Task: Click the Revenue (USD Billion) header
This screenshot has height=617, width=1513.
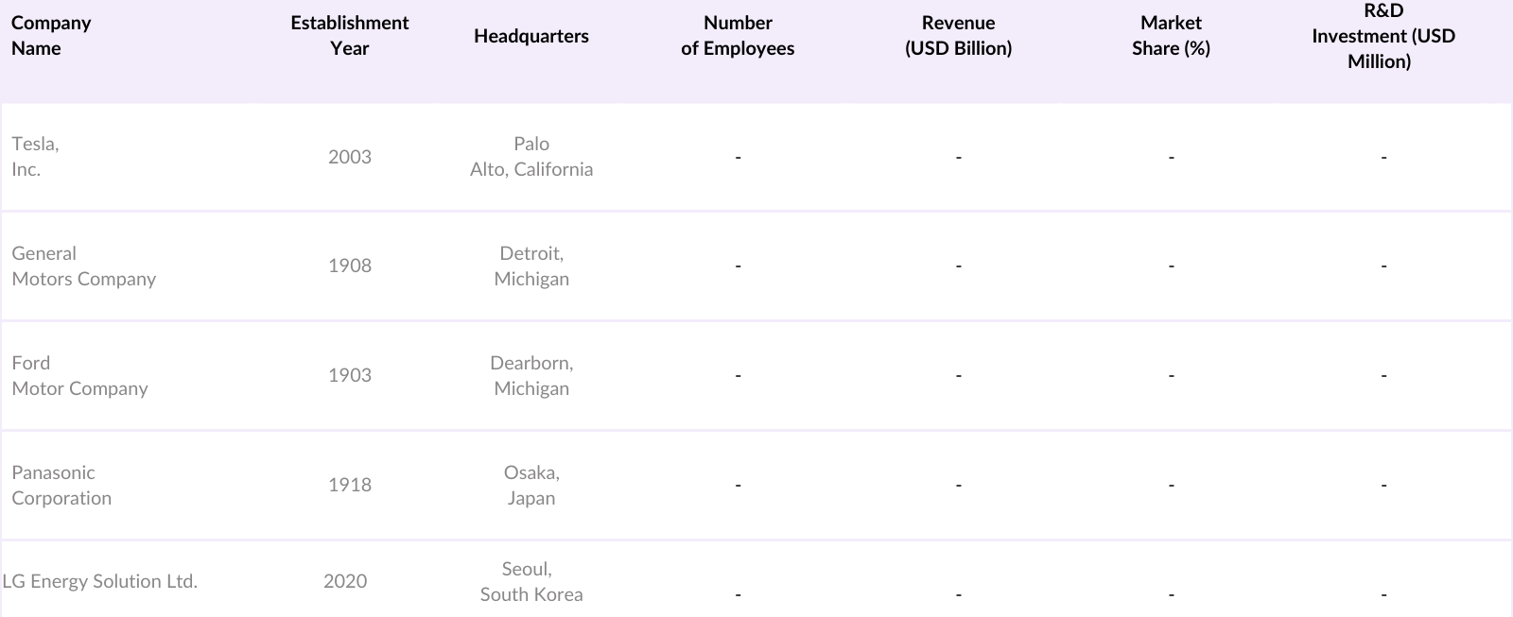Action: coord(958,36)
